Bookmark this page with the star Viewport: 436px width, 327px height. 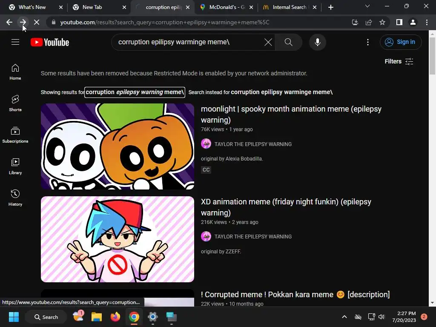(x=382, y=22)
